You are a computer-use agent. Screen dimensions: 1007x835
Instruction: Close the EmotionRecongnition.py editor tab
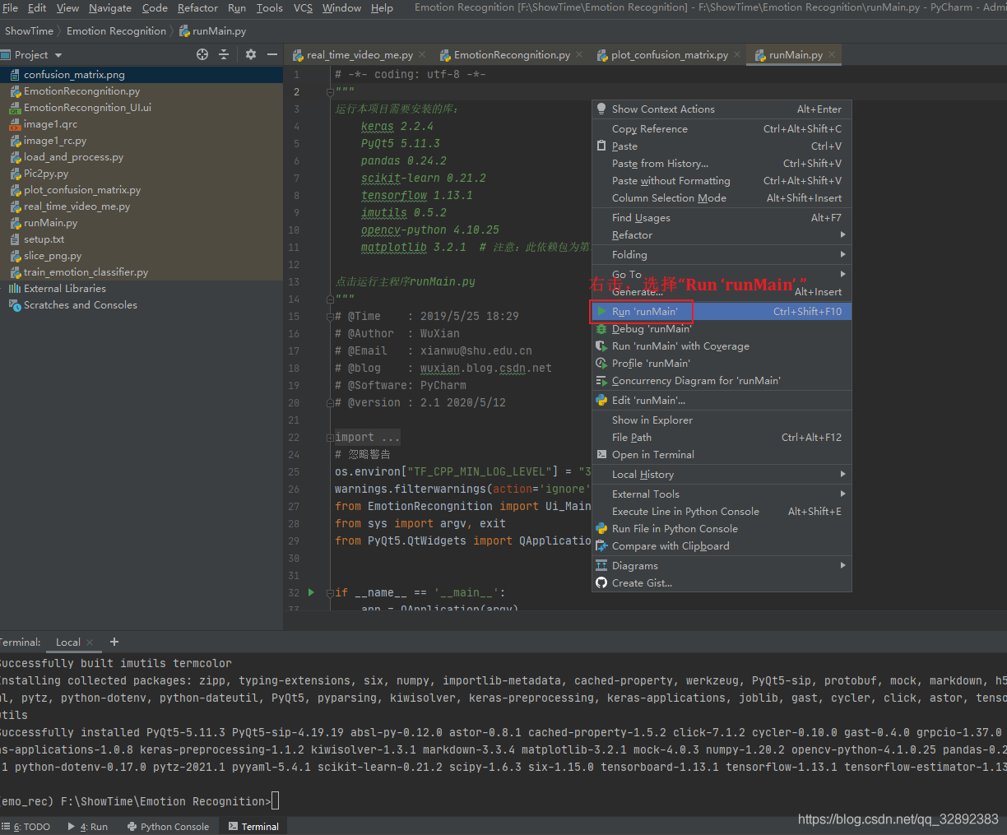579,54
